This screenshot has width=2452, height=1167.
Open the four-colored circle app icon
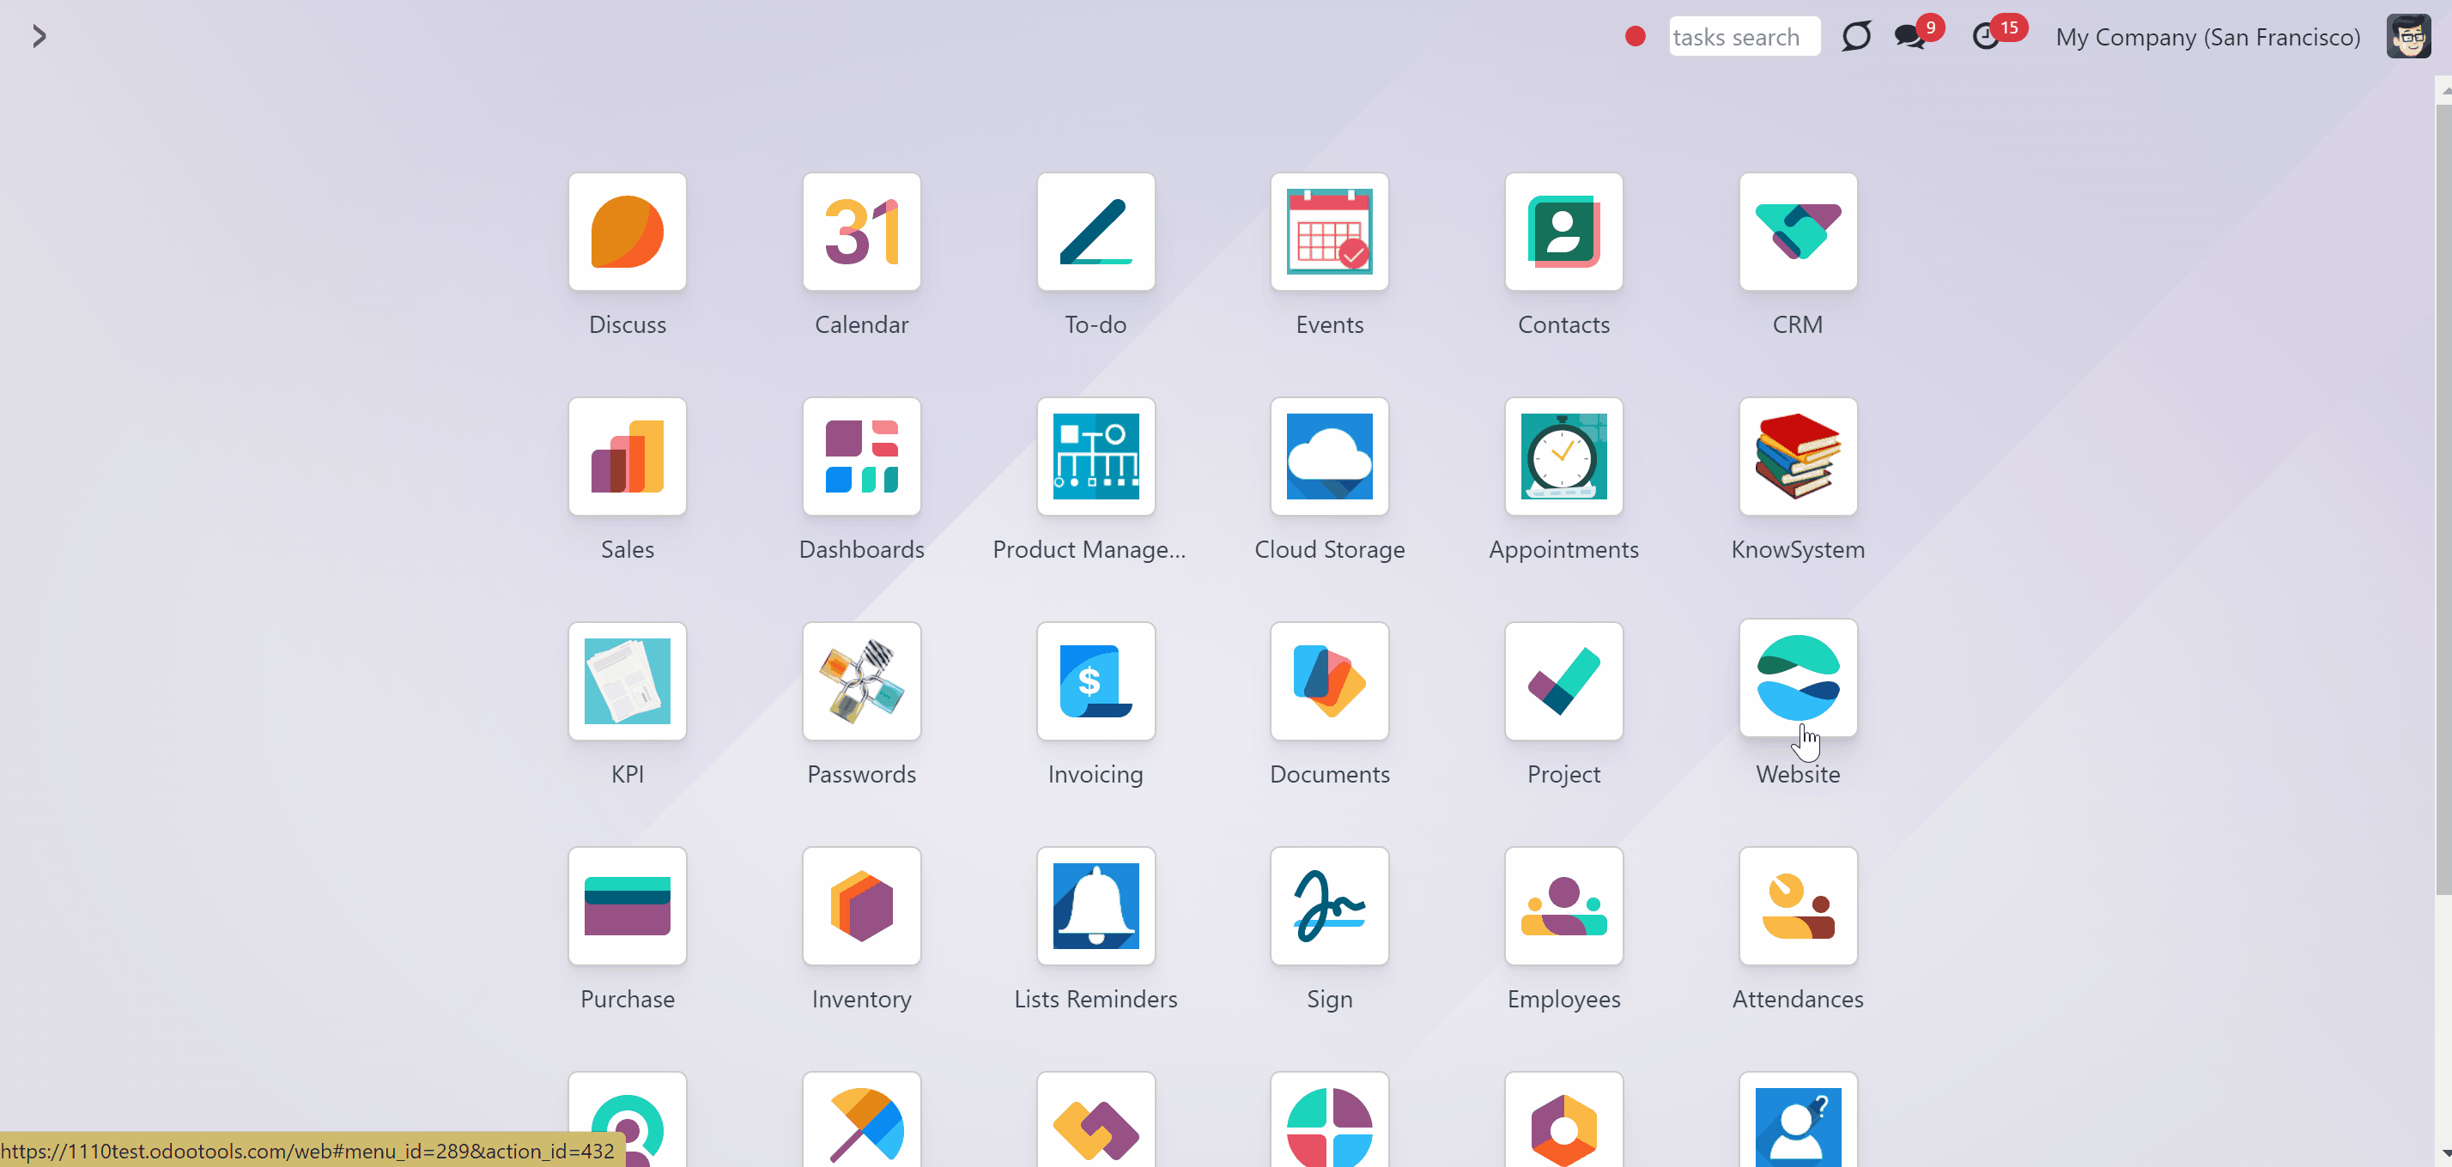pyautogui.click(x=1330, y=1120)
